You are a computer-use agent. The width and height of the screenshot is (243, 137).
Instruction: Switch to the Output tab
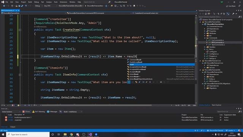pos(13,127)
